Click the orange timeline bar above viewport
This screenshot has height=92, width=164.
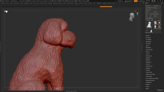coord(106,7)
